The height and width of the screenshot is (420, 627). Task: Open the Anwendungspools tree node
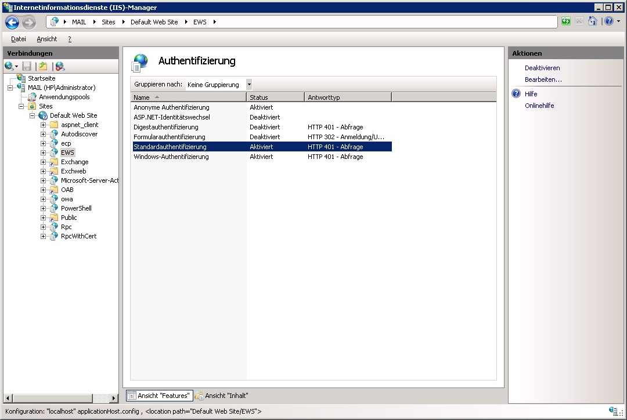(64, 97)
